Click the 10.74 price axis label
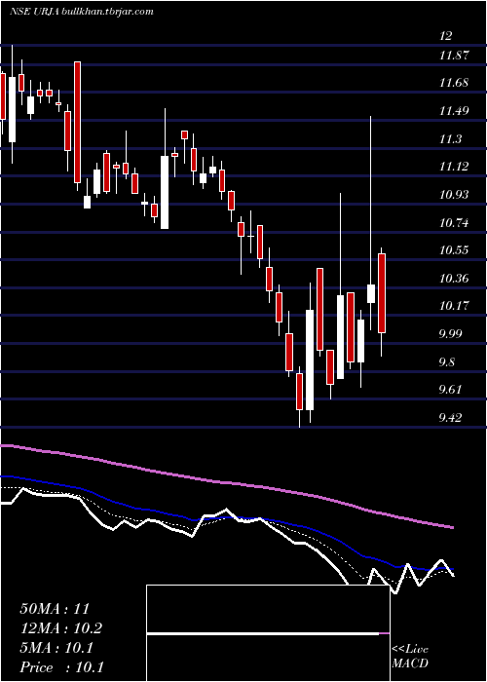This screenshot has height=682, width=487. pos(454,223)
